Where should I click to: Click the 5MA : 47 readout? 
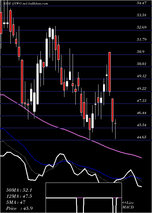16,202
